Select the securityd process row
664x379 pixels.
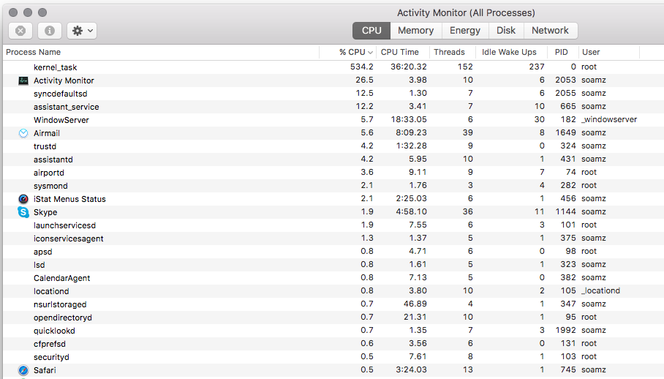[333, 356]
